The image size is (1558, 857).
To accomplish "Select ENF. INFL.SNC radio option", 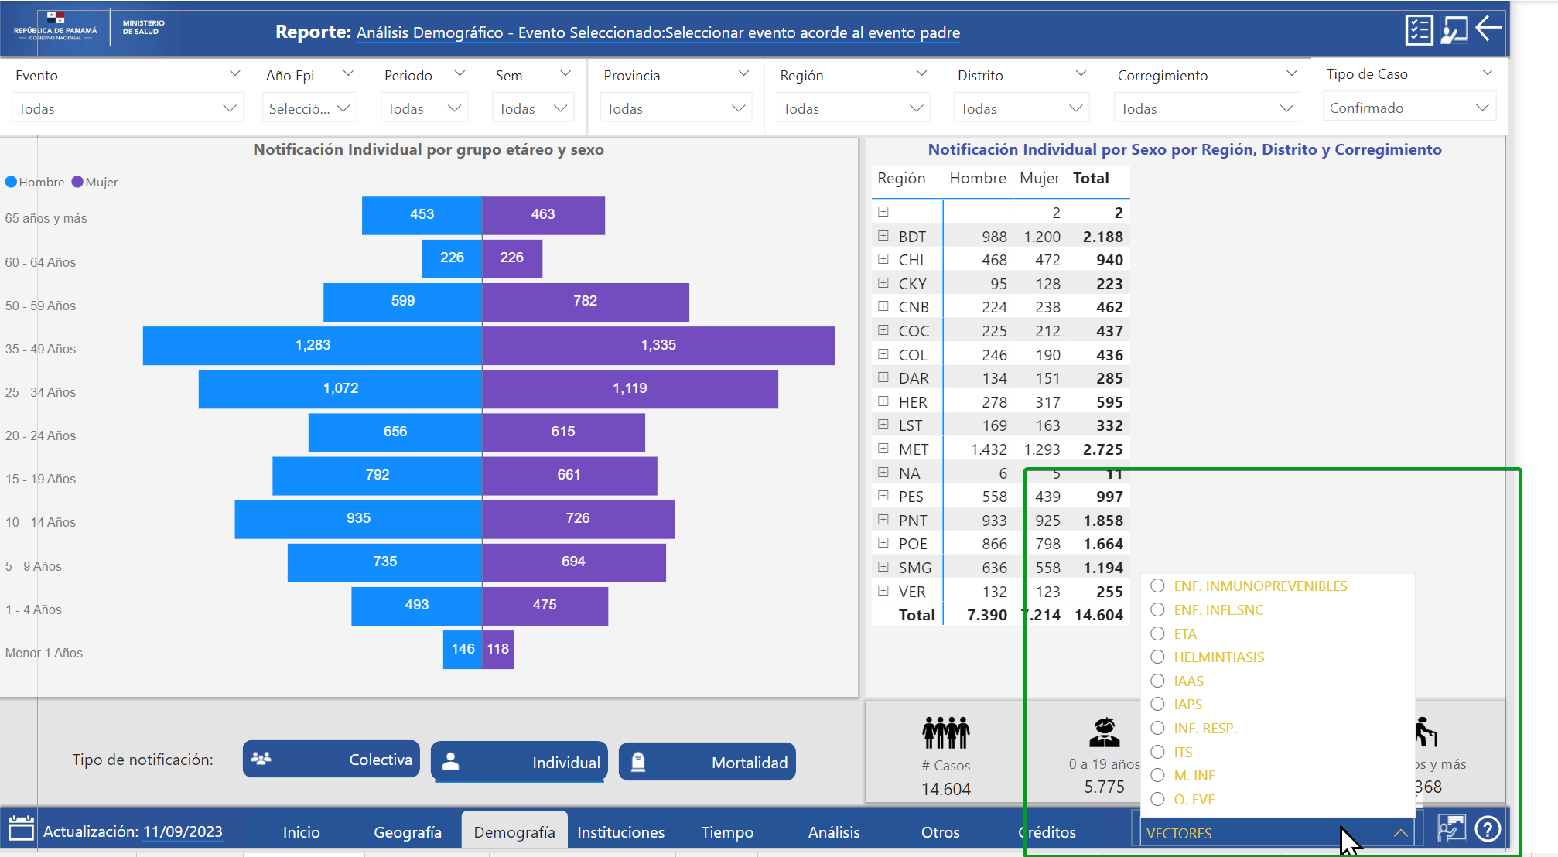I will click(1157, 609).
